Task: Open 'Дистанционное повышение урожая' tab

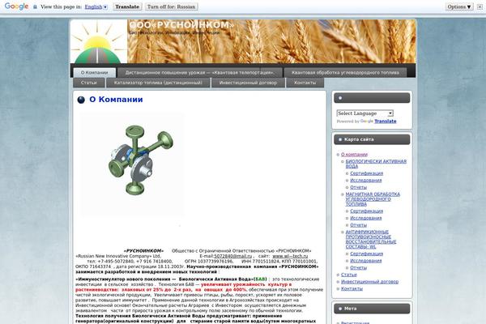Action: tap(200, 73)
